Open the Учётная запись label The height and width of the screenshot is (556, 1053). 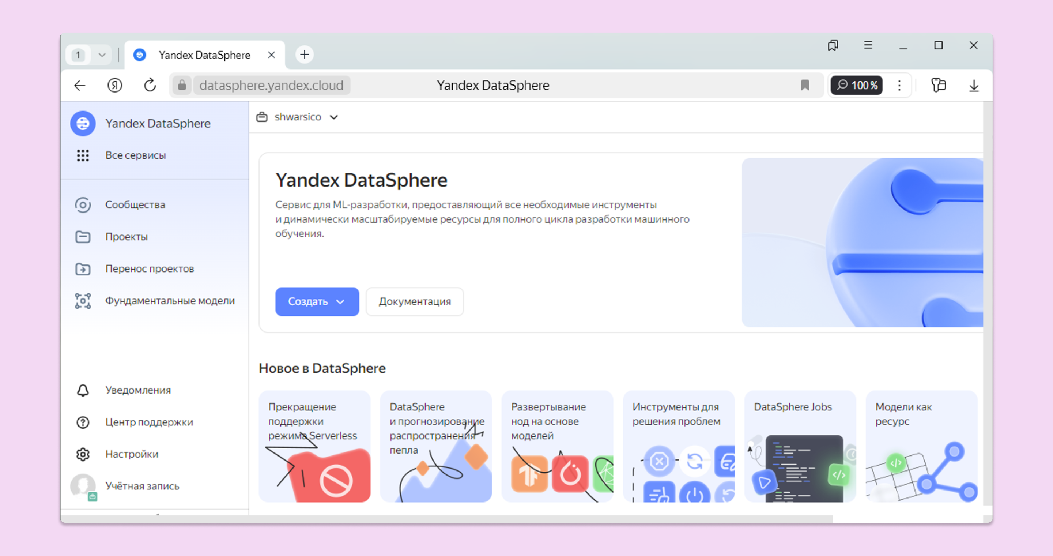pos(142,486)
